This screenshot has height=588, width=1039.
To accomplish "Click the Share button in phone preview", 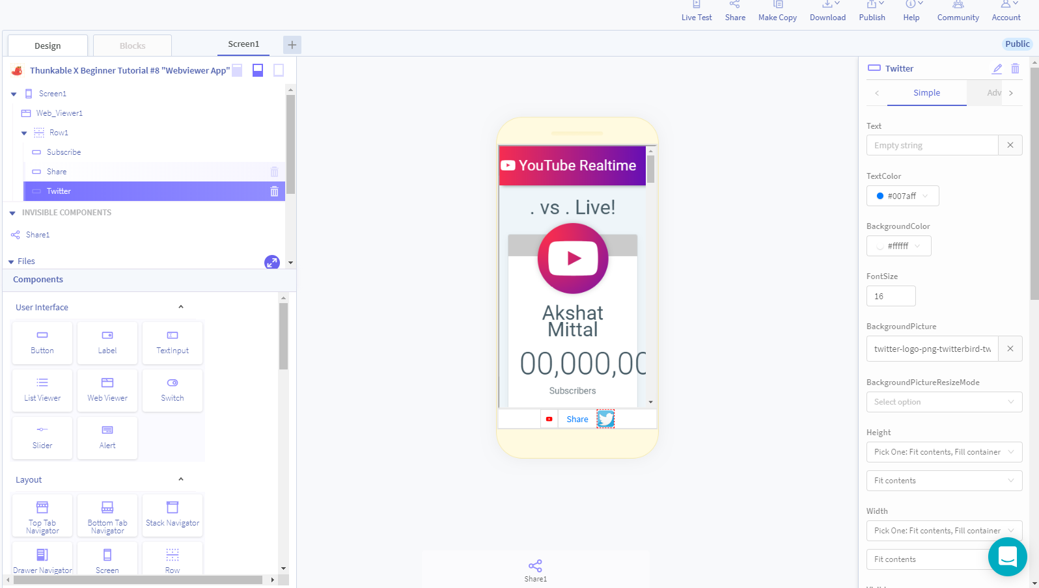I will (x=577, y=419).
